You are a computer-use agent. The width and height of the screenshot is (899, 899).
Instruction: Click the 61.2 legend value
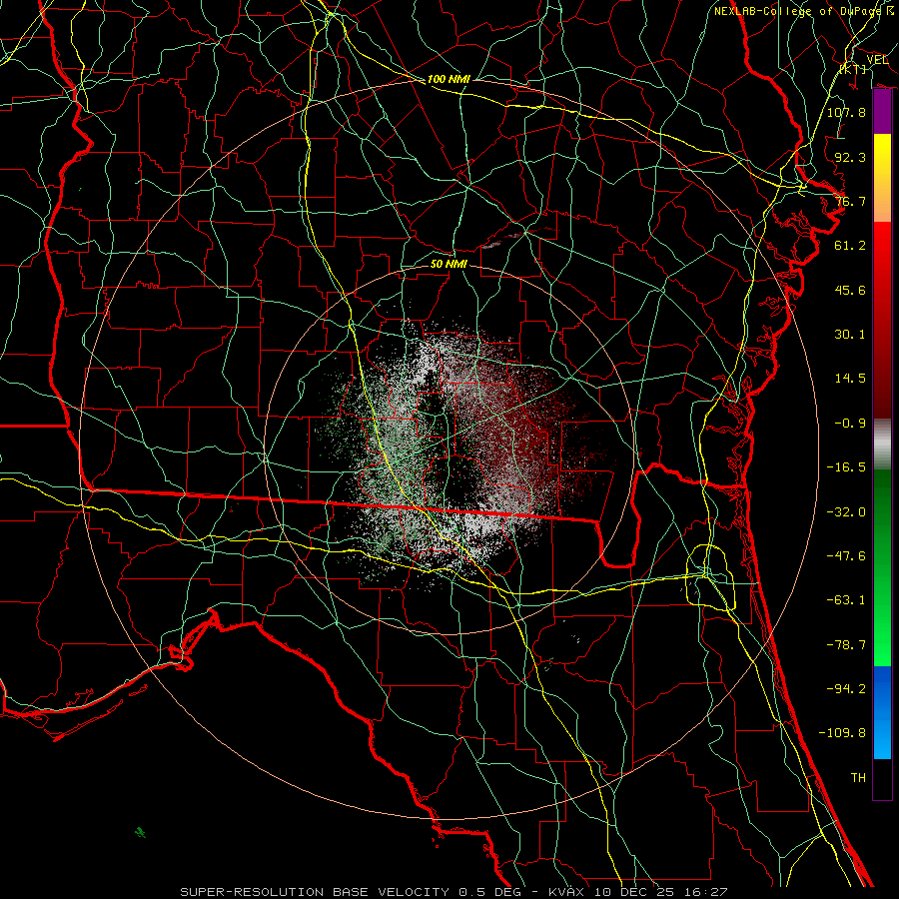(x=850, y=246)
